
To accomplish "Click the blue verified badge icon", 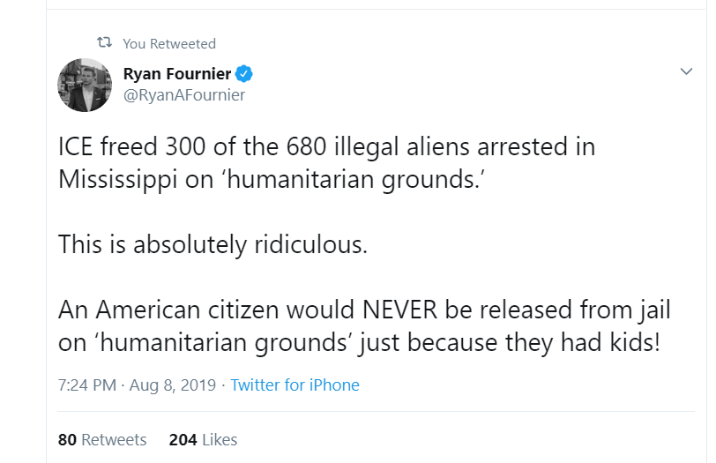I will tap(246, 73).
